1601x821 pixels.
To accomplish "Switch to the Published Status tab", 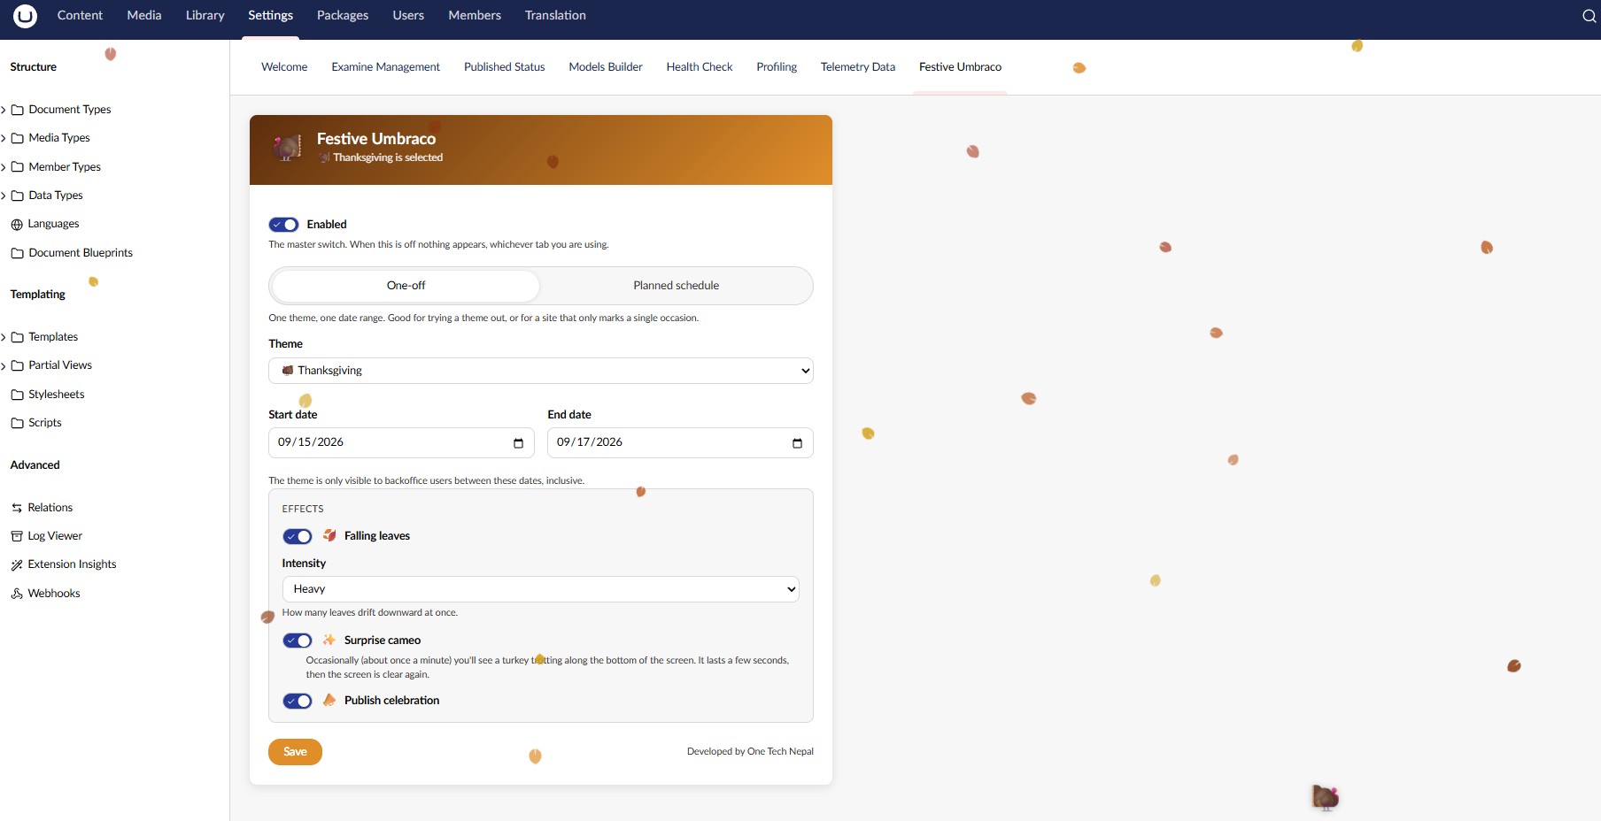I will 505,67.
